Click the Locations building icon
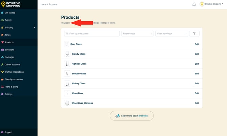 coord(2,50)
